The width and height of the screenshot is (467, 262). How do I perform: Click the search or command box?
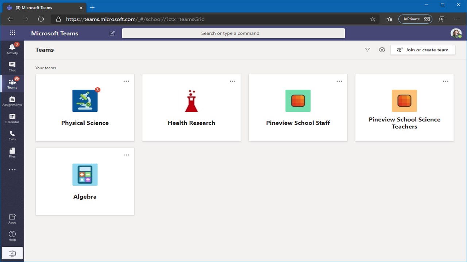coord(233,33)
